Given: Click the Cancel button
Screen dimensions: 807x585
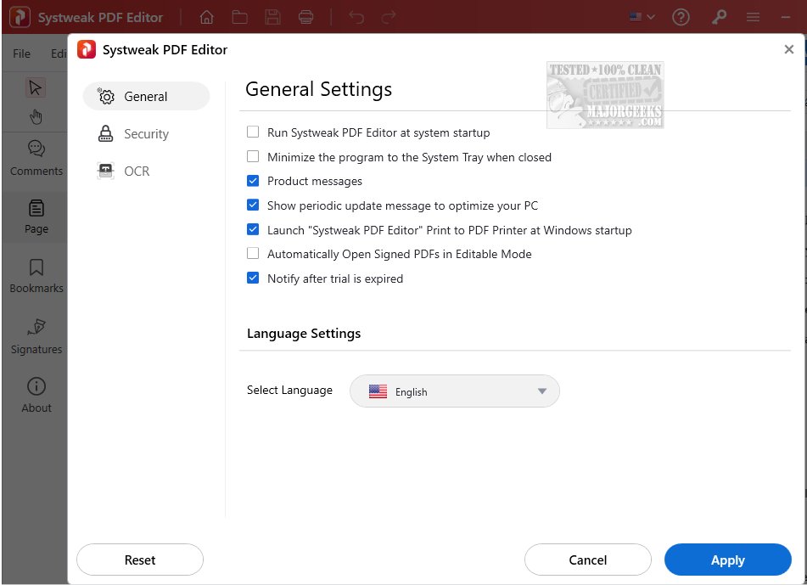Looking at the screenshot, I should pos(588,560).
